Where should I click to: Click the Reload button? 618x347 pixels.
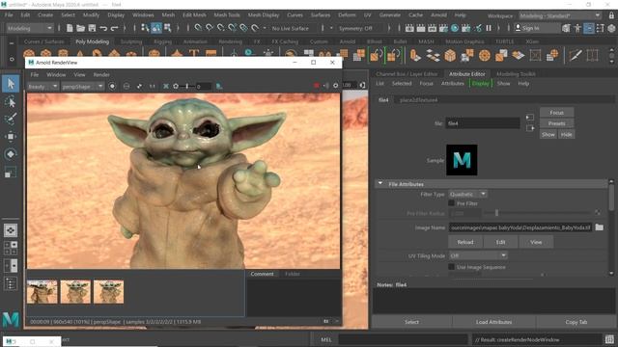[465, 242]
